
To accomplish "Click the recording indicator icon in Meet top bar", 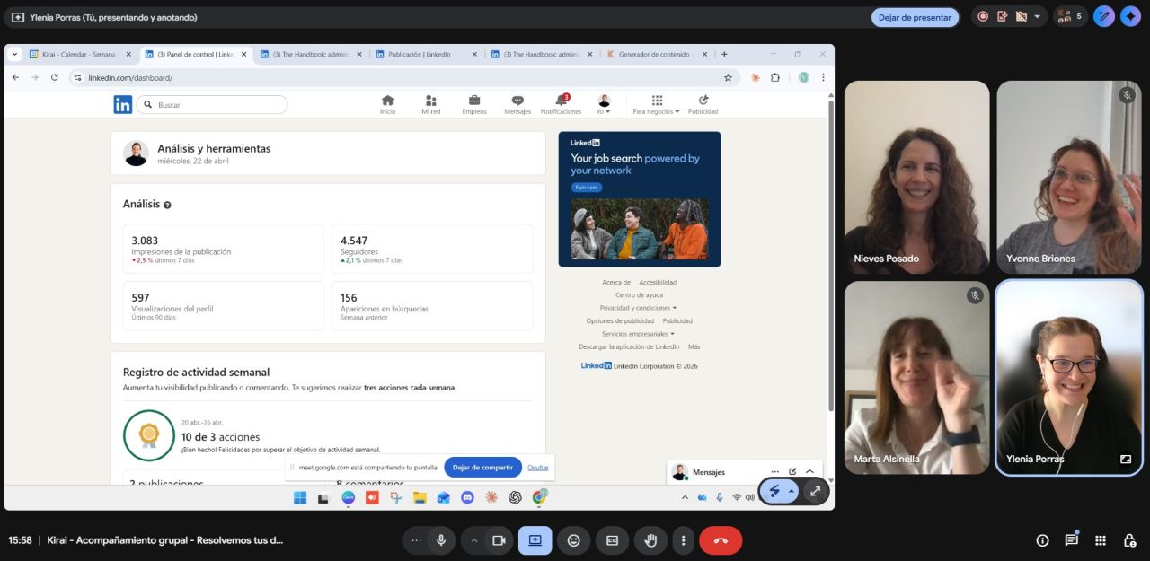I will coord(983,17).
